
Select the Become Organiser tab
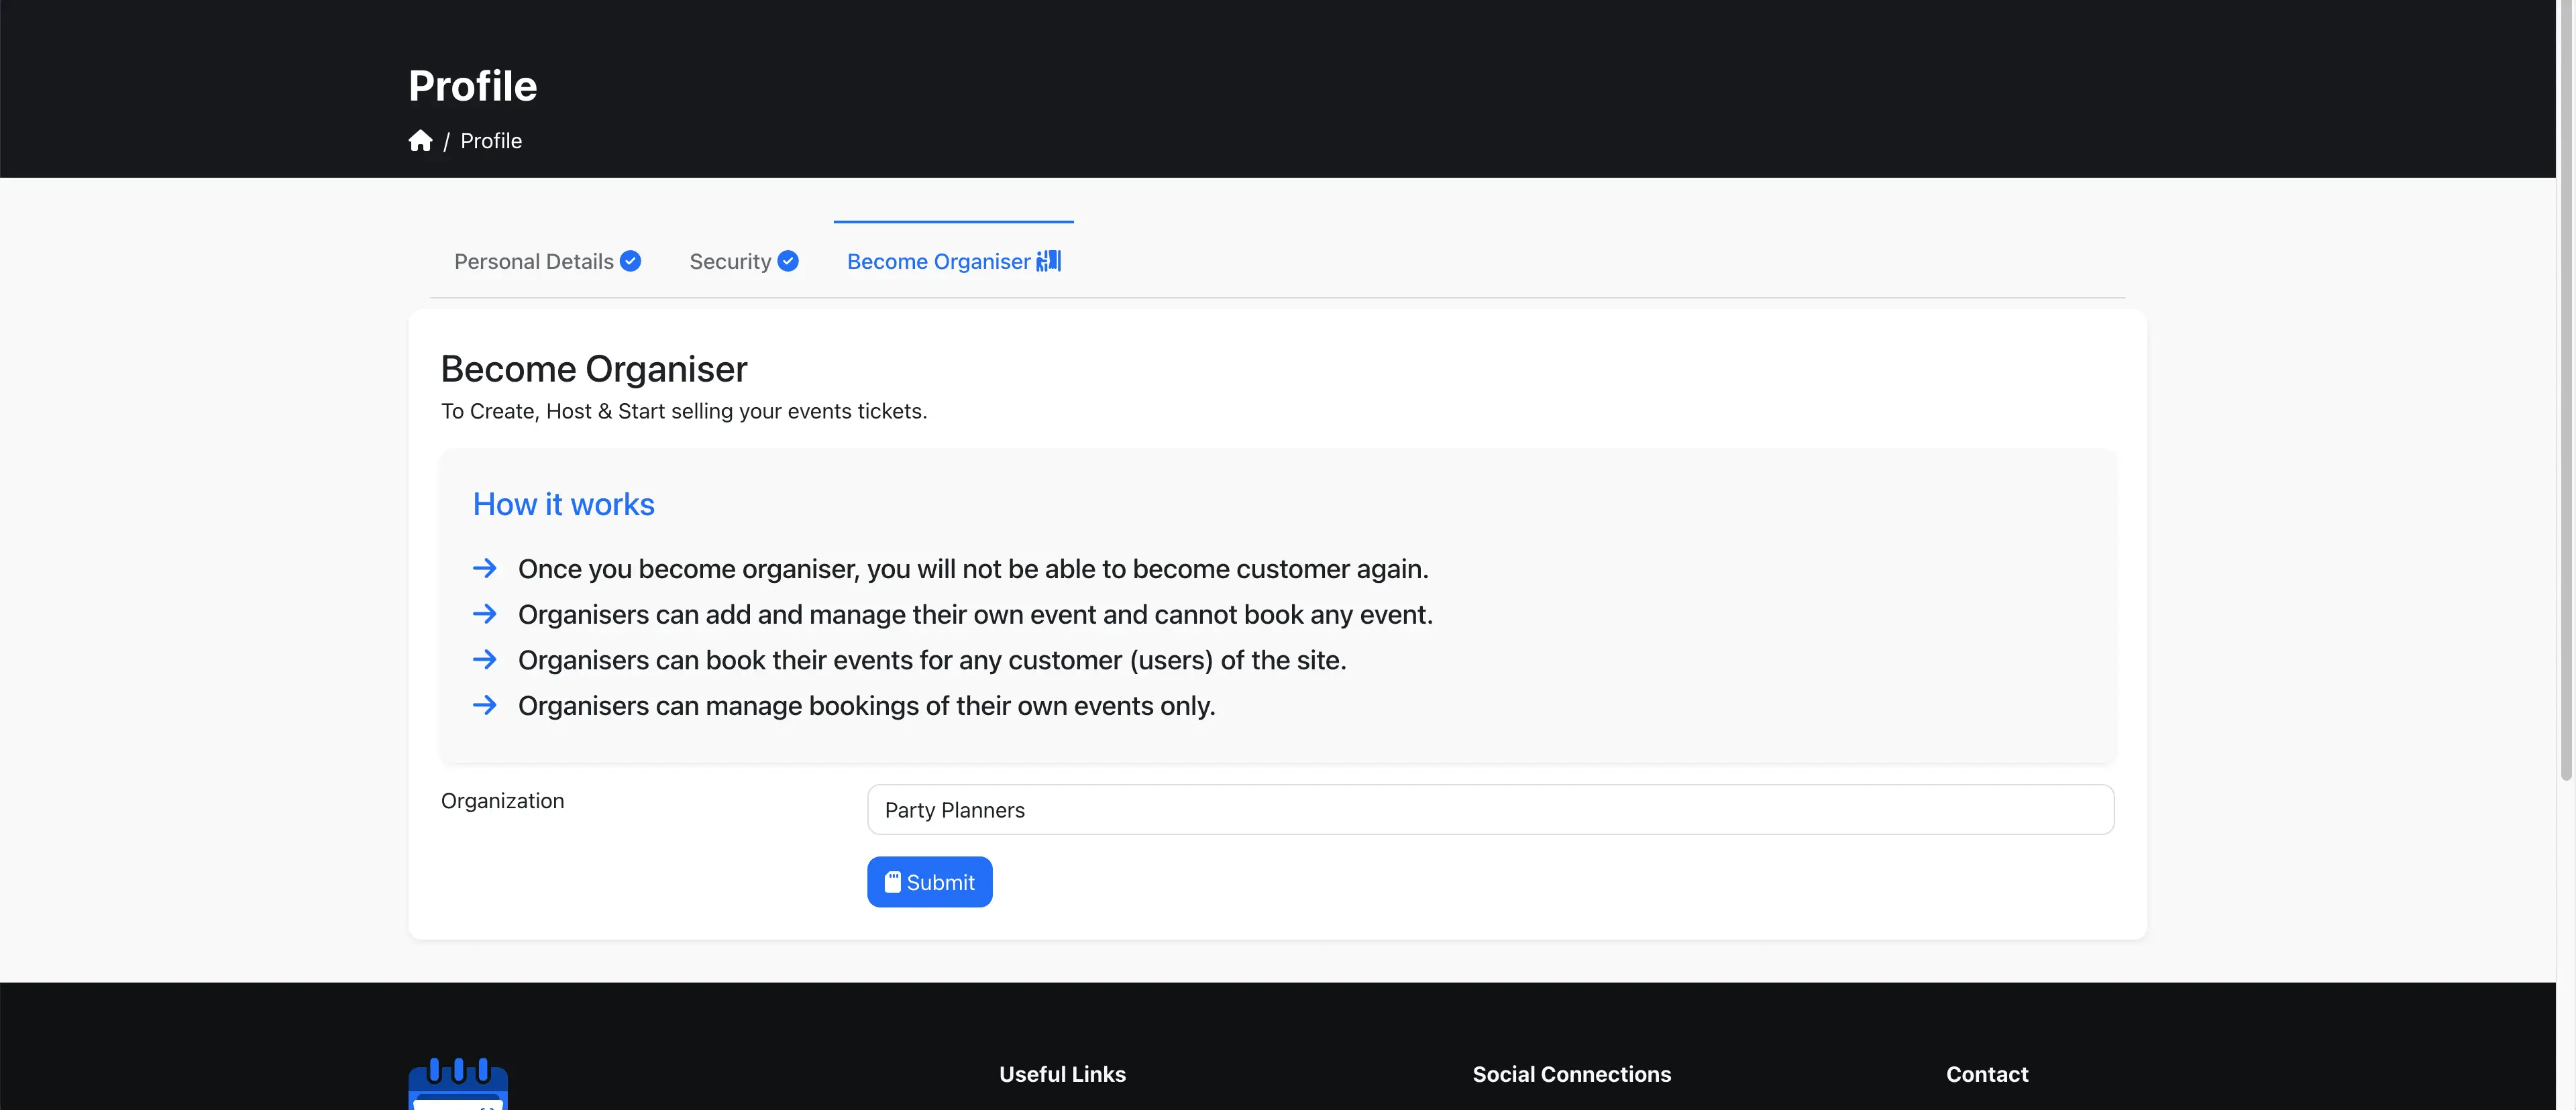pos(938,262)
